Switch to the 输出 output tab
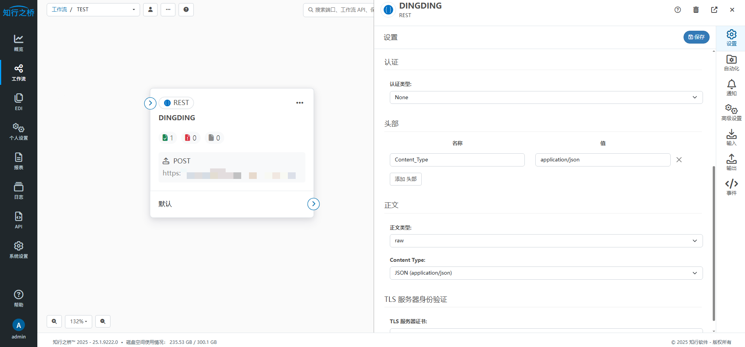 tap(731, 163)
